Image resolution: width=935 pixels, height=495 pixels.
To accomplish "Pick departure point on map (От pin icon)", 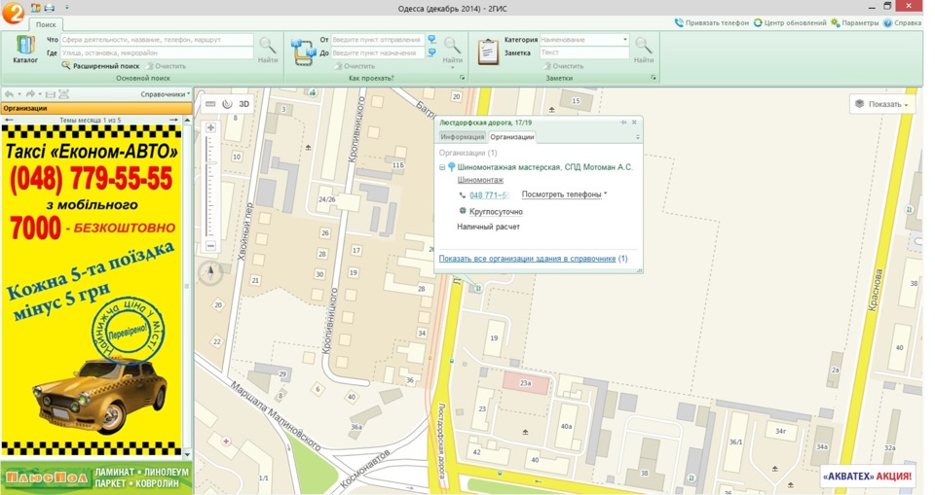I will click(x=431, y=40).
